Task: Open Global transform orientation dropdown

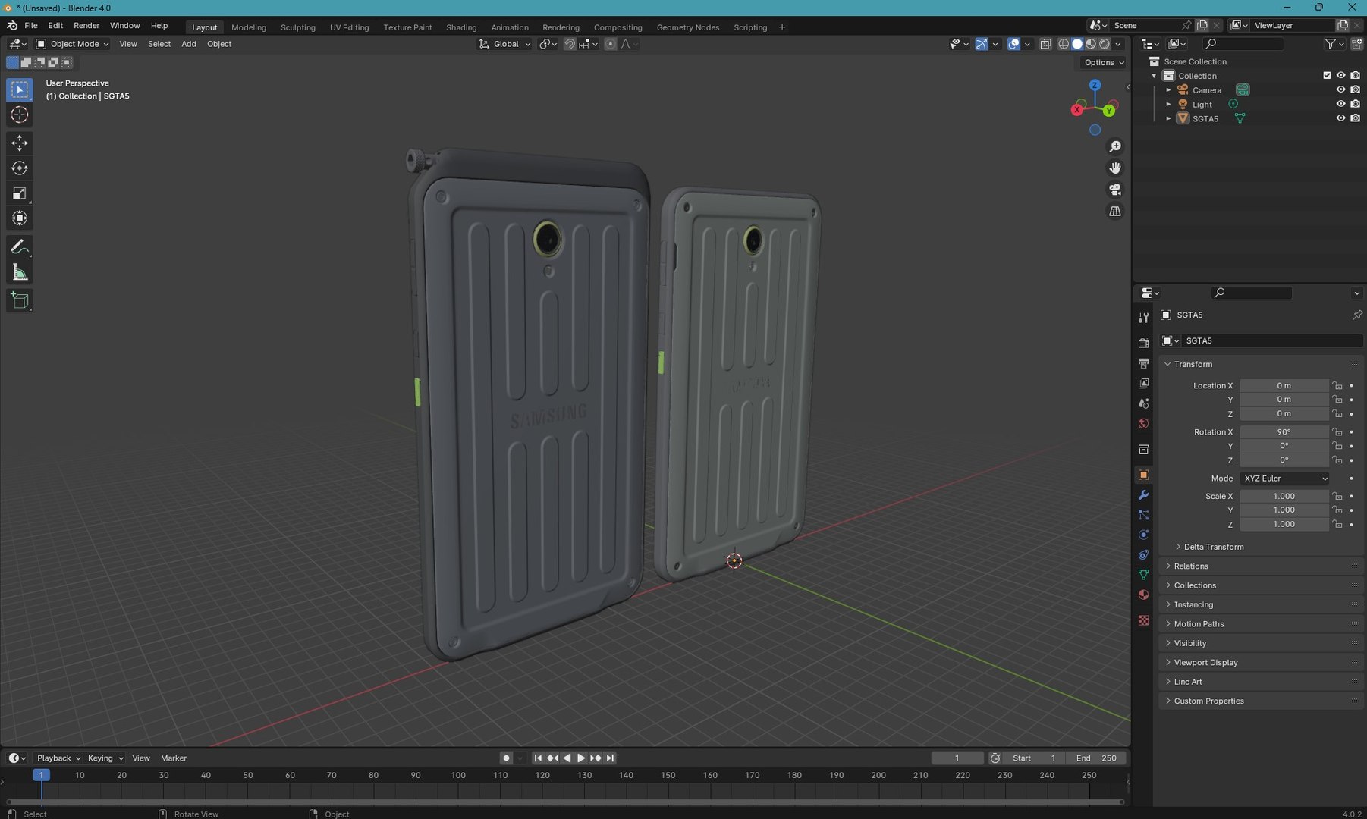Action: [x=504, y=44]
